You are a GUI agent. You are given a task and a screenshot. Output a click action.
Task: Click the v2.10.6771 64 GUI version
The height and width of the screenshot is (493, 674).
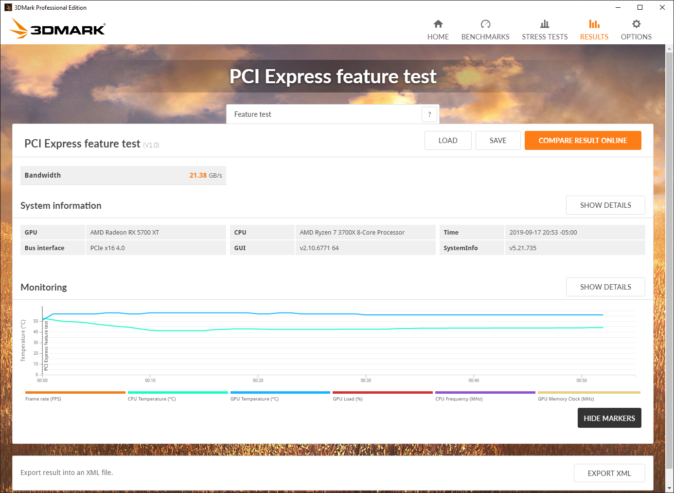(319, 248)
